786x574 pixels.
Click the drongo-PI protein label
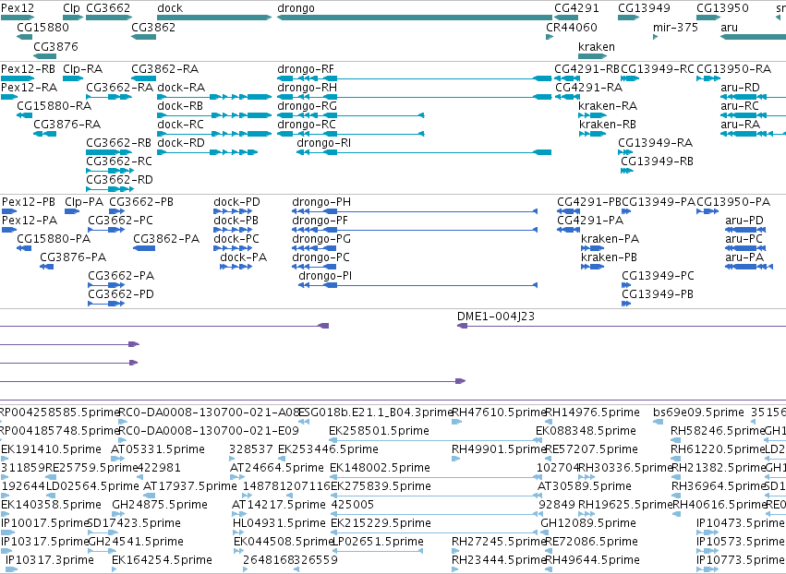coord(325,276)
